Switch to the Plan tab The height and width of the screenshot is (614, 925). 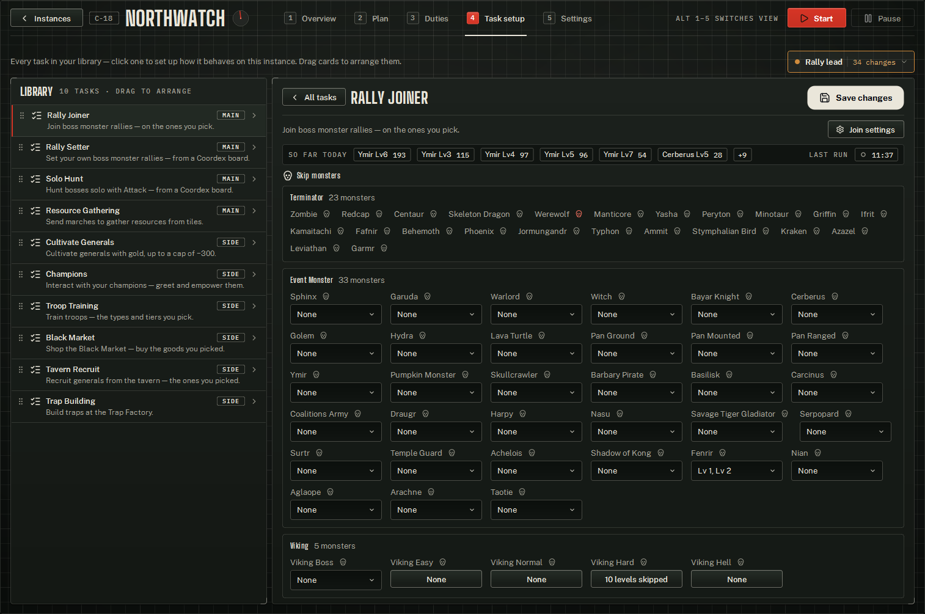pos(371,18)
